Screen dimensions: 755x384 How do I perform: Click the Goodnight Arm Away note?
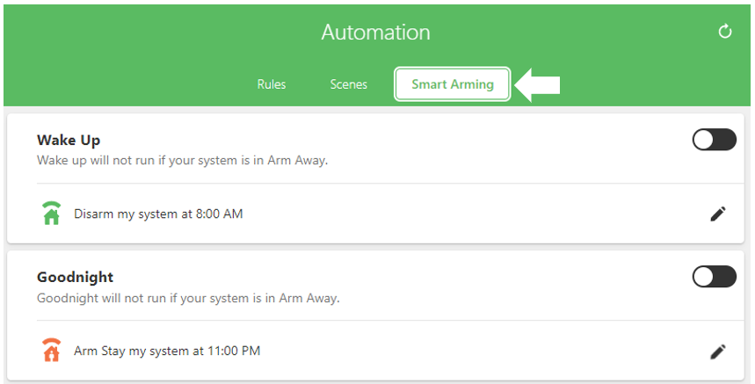(188, 298)
